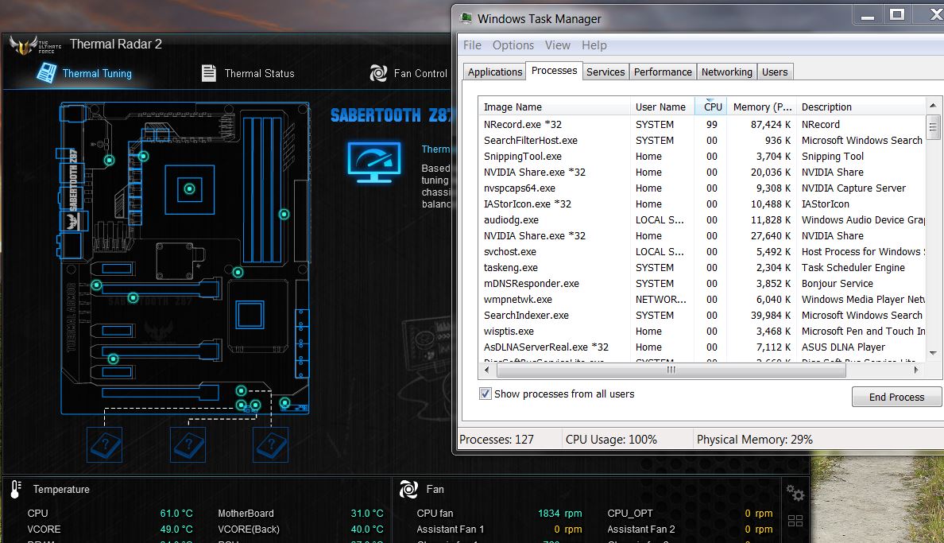
Task: Select the audiodg.exe process
Action: (x=702, y=220)
